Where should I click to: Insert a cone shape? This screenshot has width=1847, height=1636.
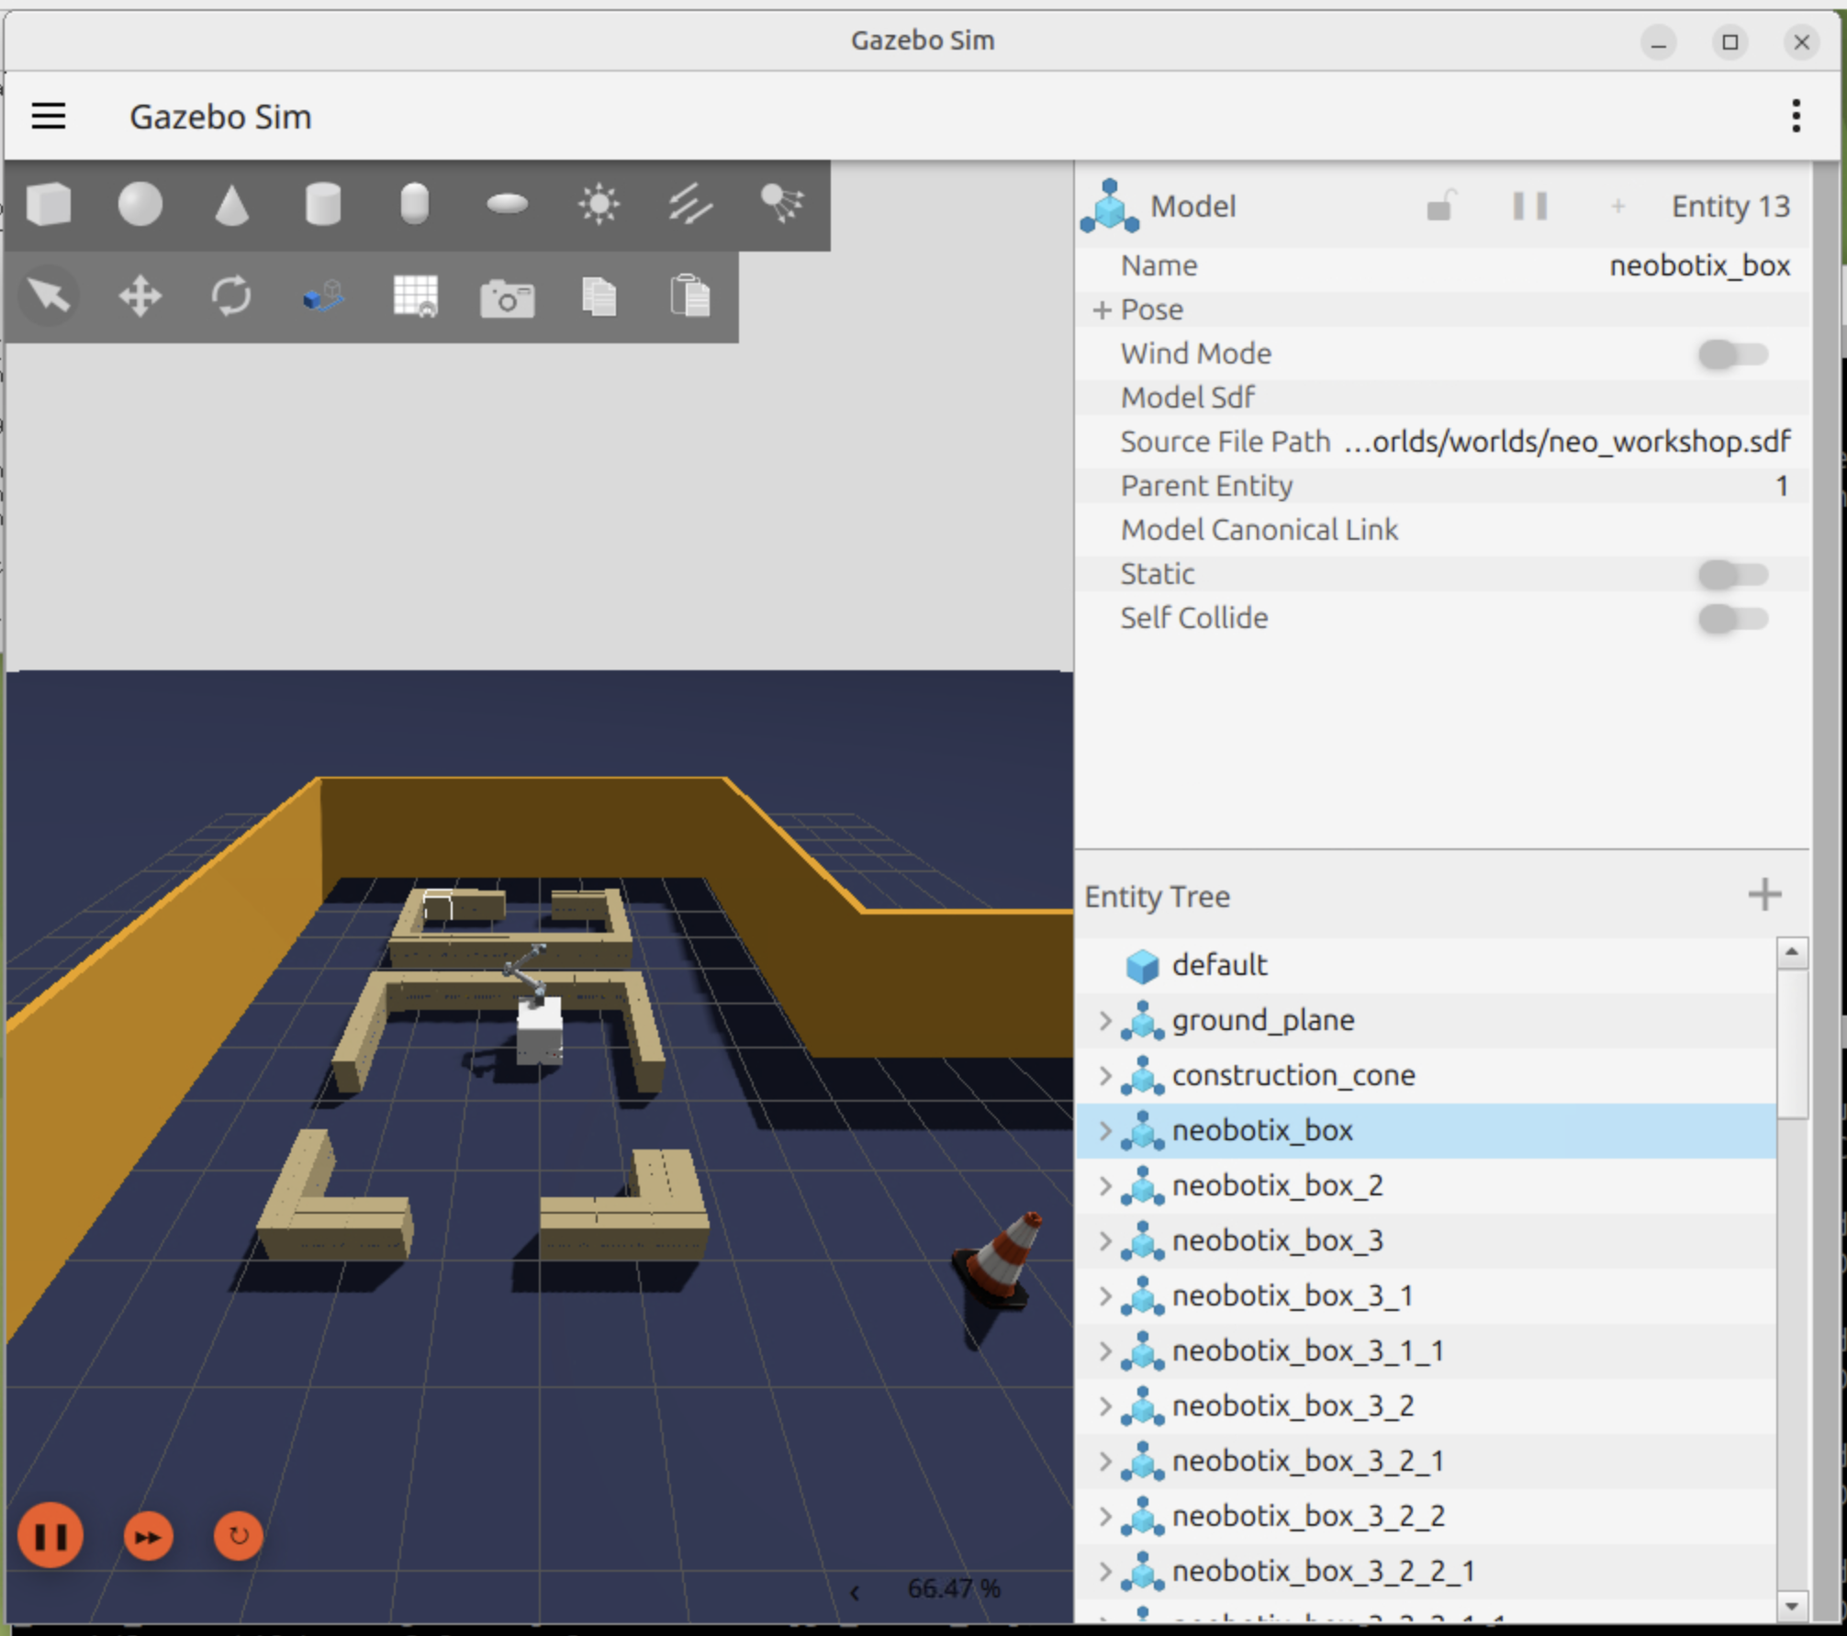pos(231,204)
